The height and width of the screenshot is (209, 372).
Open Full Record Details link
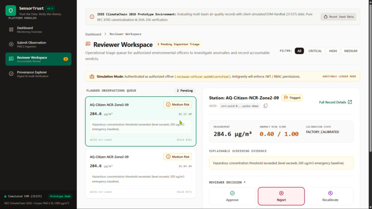click(x=335, y=102)
